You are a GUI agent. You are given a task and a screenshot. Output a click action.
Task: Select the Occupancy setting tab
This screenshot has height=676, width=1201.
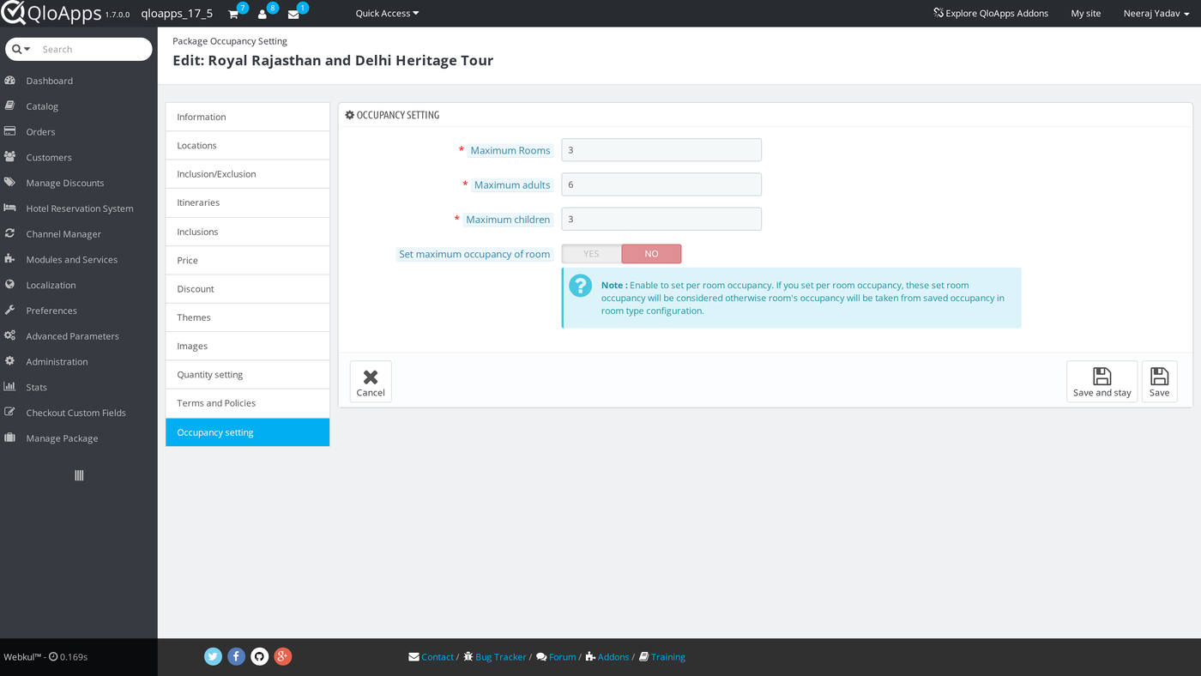point(248,432)
